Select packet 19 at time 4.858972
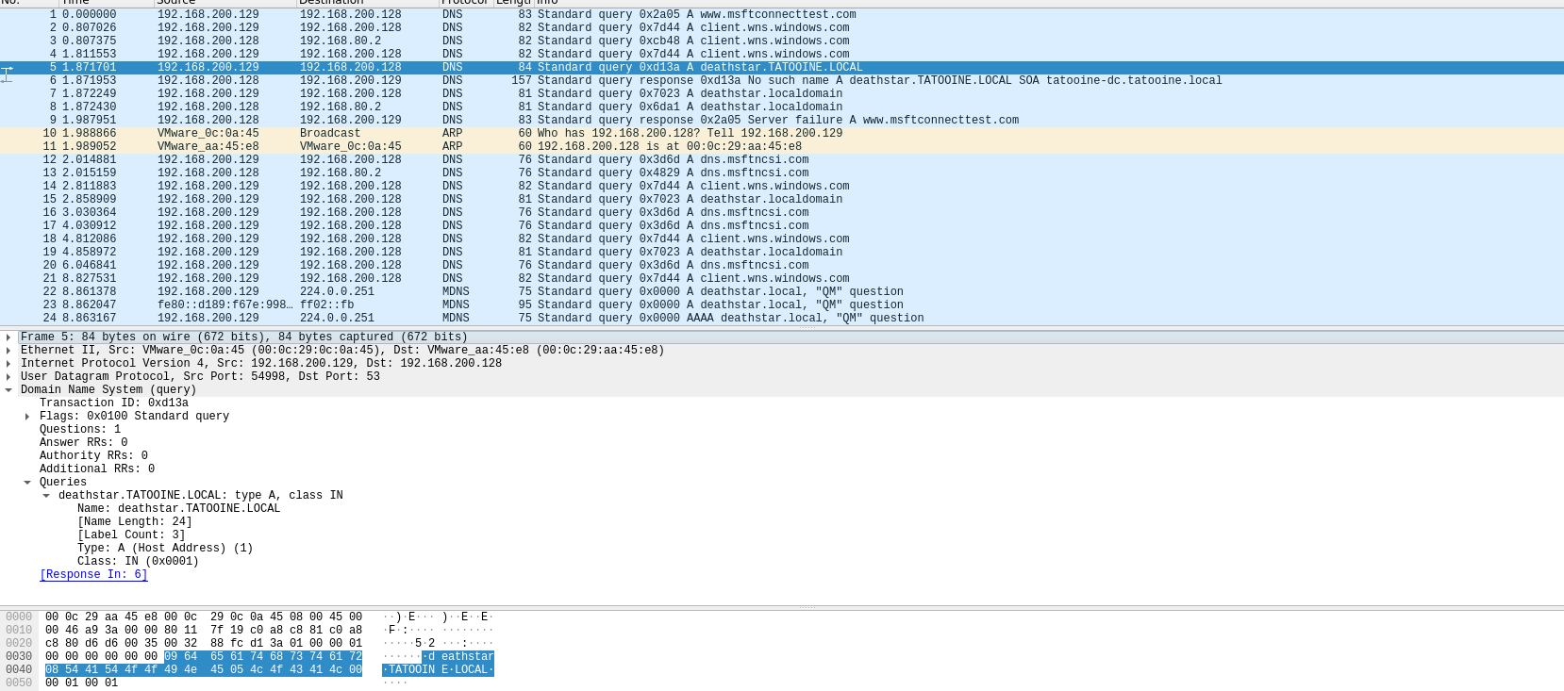 (x=782, y=253)
